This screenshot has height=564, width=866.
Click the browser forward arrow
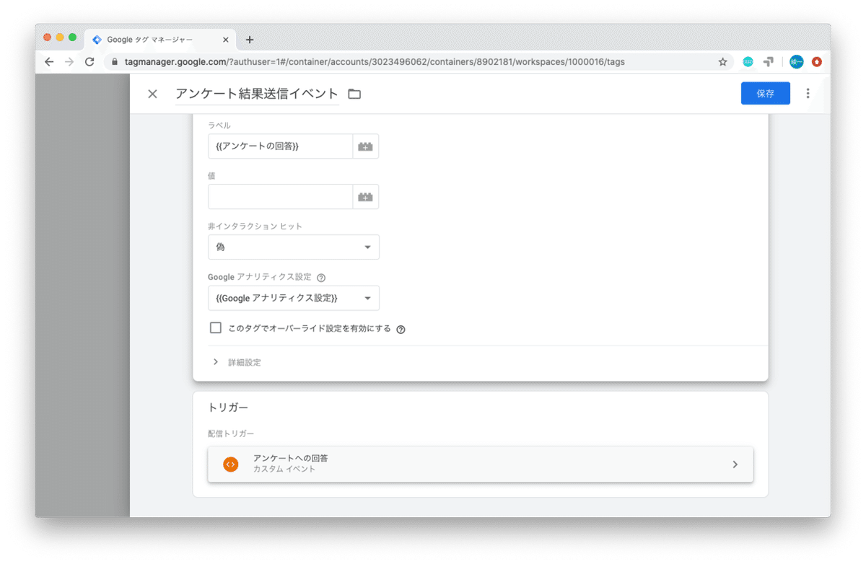point(69,62)
